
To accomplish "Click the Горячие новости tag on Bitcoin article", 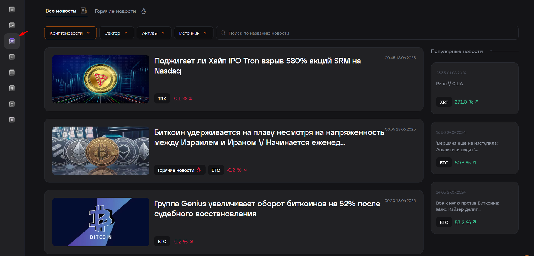I will coord(180,170).
